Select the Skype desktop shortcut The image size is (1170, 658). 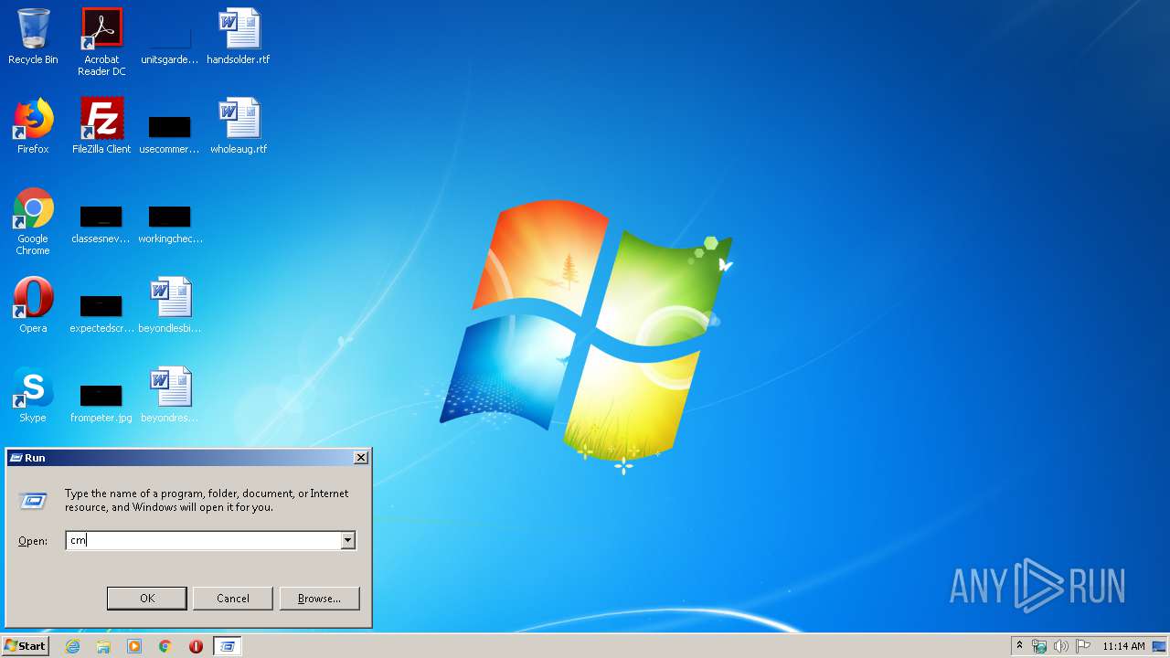(33, 396)
